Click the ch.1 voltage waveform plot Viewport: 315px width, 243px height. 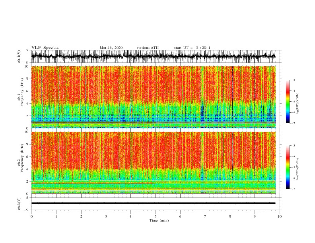[x=153, y=56]
